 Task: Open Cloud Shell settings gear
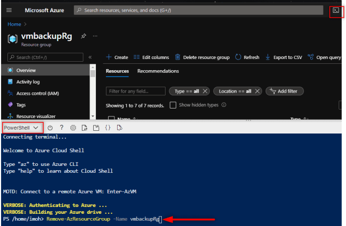click(73, 128)
